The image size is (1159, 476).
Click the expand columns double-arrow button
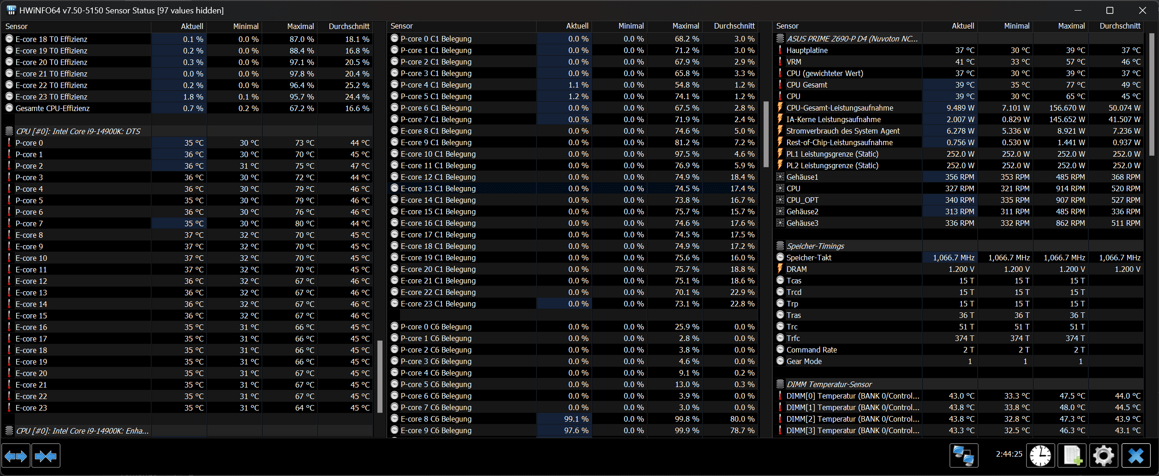(16, 456)
